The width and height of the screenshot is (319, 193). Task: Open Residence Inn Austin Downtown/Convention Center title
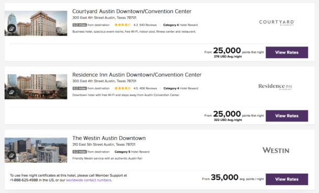coord(137,75)
